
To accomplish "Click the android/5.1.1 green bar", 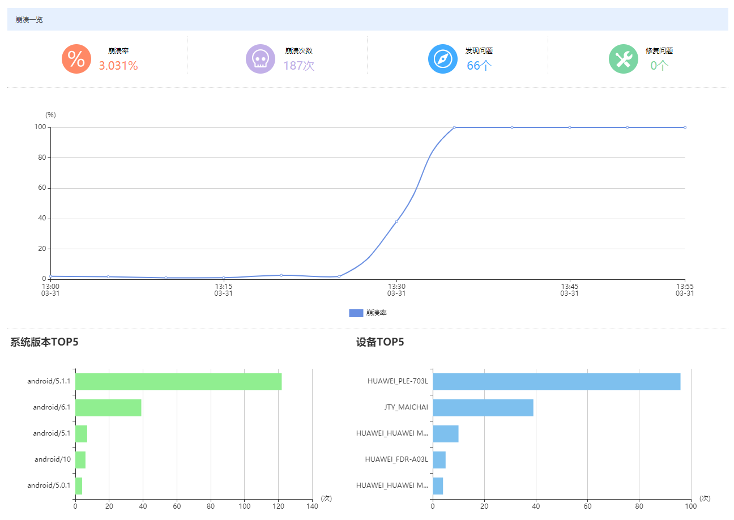I will (178, 382).
